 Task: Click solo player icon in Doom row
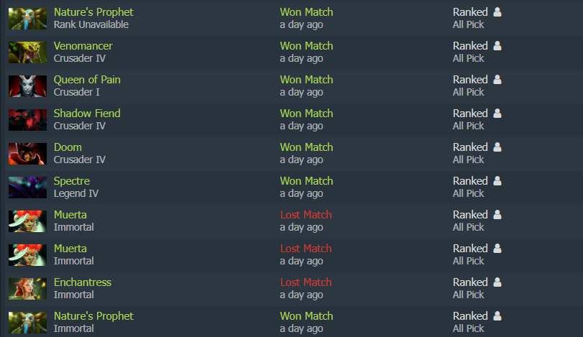tap(497, 147)
